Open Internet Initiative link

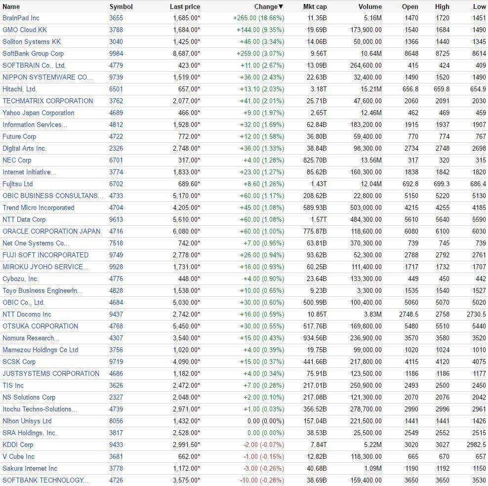[29, 172]
